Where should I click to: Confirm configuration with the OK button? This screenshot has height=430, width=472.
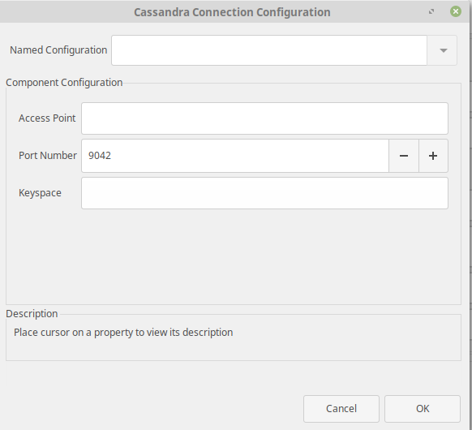(x=423, y=409)
